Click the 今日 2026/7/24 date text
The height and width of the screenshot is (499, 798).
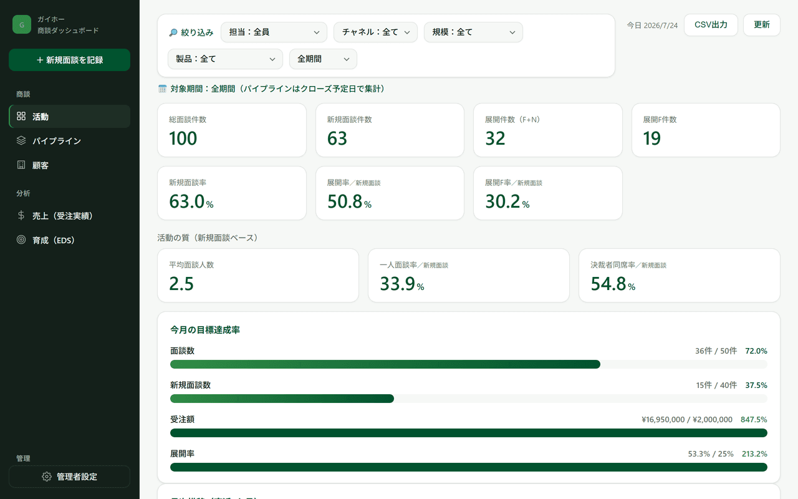tap(652, 26)
